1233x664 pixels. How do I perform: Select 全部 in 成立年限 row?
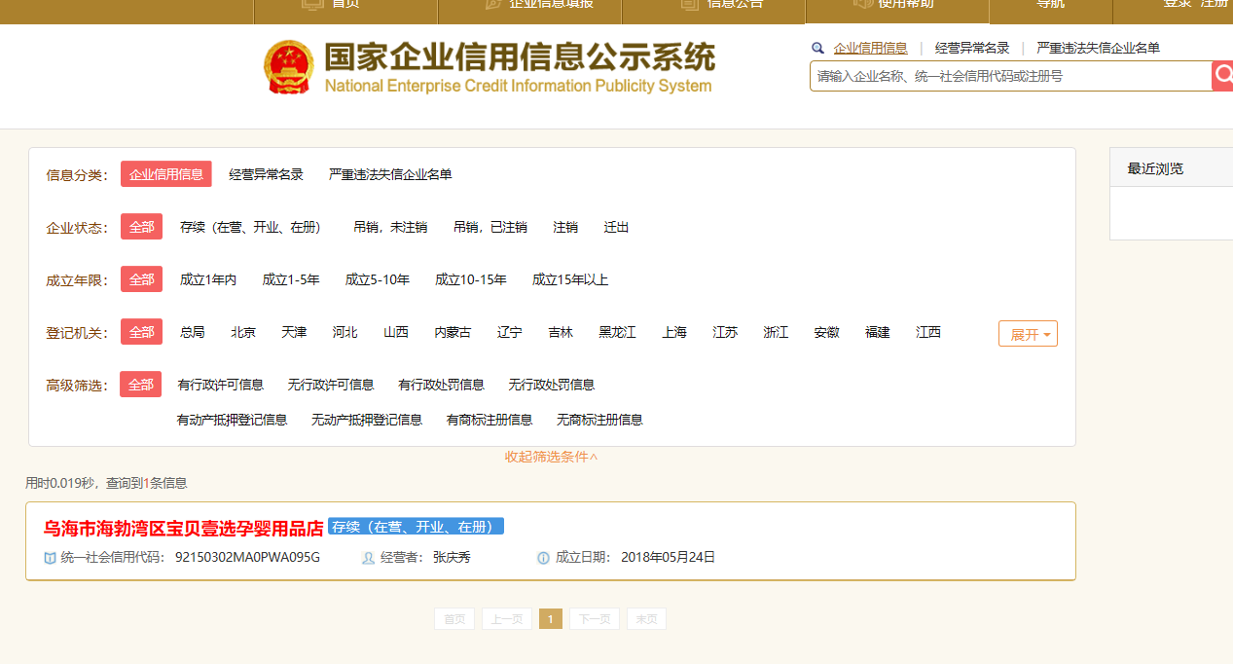click(142, 279)
